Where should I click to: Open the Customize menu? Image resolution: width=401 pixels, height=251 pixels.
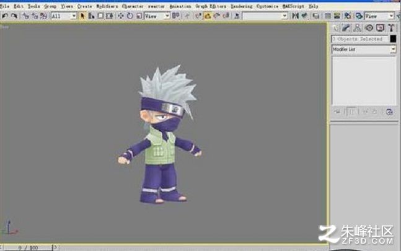click(x=267, y=6)
